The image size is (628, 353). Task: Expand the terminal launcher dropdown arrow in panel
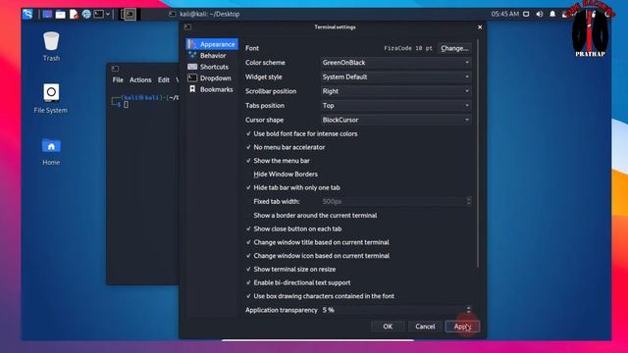108,15
